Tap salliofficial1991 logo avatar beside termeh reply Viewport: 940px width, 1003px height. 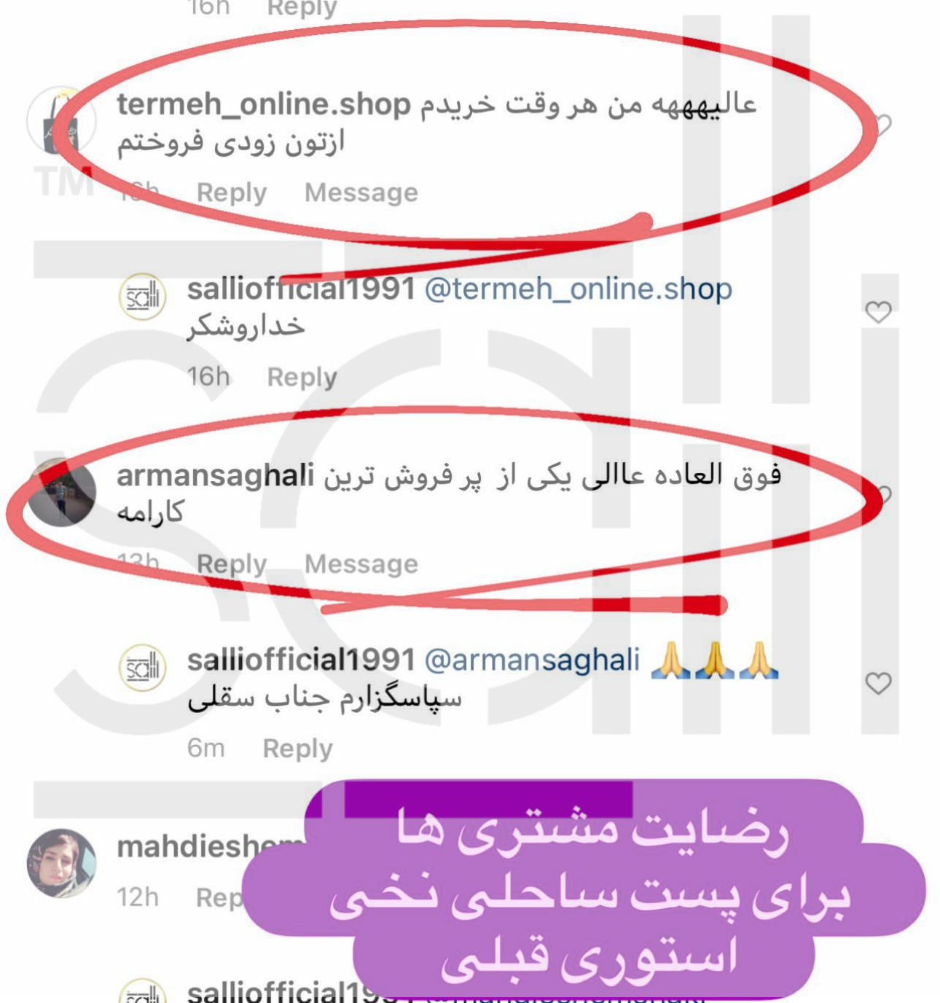pos(142,297)
